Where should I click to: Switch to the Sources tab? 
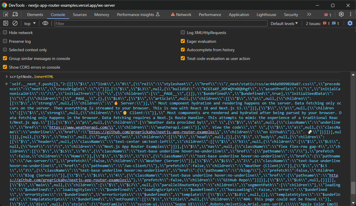(x=80, y=14)
